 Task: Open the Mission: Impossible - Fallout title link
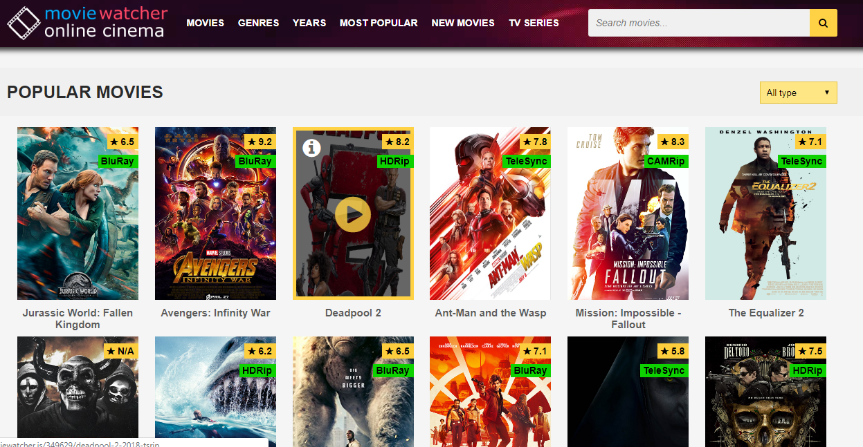point(628,318)
